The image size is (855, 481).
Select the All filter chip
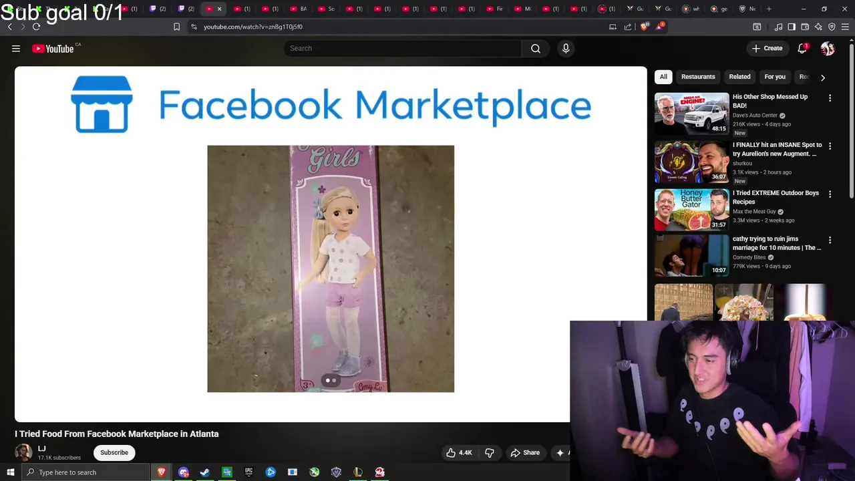pyautogui.click(x=663, y=77)
